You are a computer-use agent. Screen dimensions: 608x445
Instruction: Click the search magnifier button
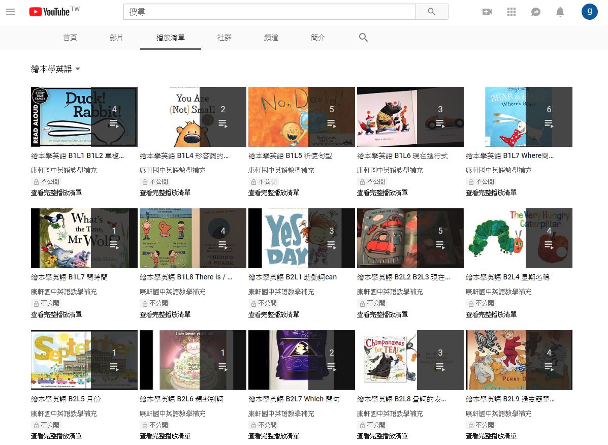coord(432,12)
